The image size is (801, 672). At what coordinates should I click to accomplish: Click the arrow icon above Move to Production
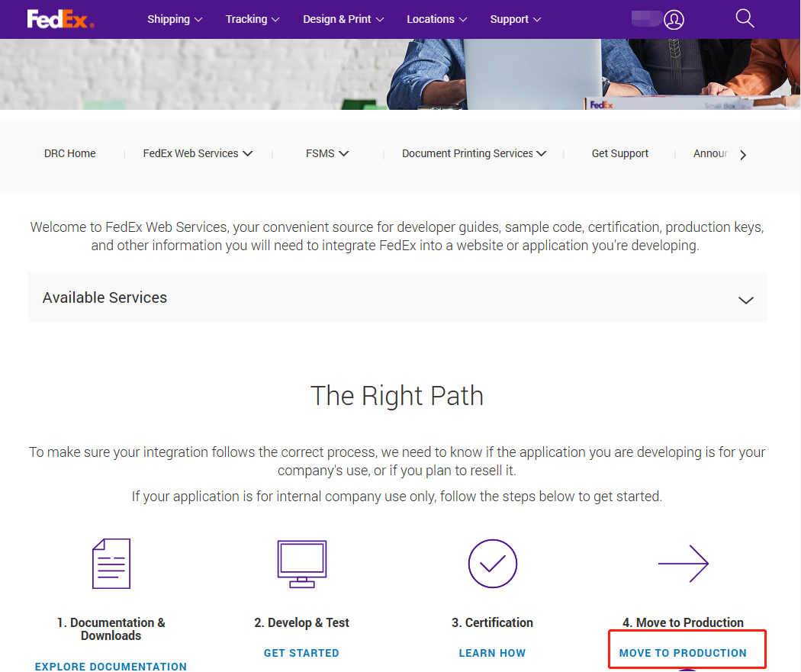coord(684,563)
